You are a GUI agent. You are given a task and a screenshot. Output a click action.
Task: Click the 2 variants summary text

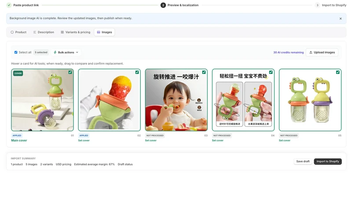pos(47,164)
